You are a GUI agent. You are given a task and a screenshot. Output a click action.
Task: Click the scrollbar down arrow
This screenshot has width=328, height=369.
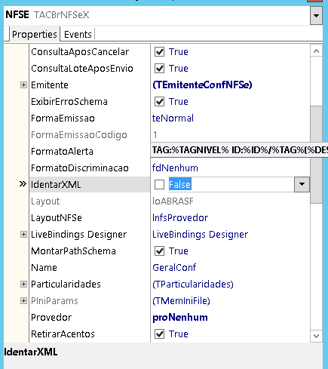click(316, 336)
